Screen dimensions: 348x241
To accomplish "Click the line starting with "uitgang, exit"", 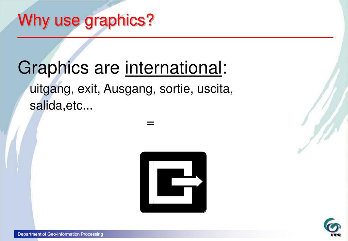I will point(131,89).
